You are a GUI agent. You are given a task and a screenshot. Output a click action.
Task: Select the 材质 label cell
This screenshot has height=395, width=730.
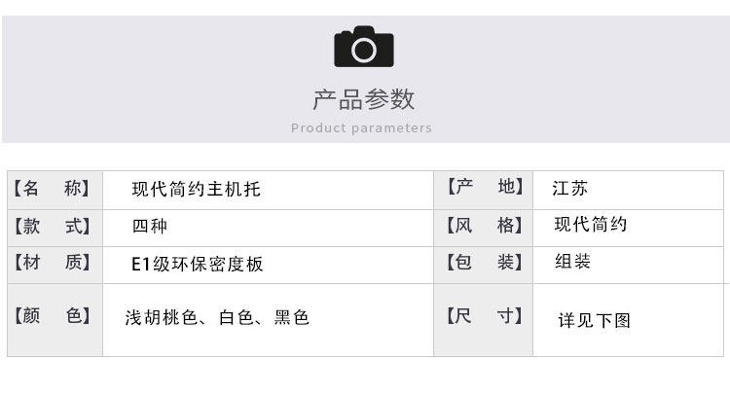(x=55, y=263)
